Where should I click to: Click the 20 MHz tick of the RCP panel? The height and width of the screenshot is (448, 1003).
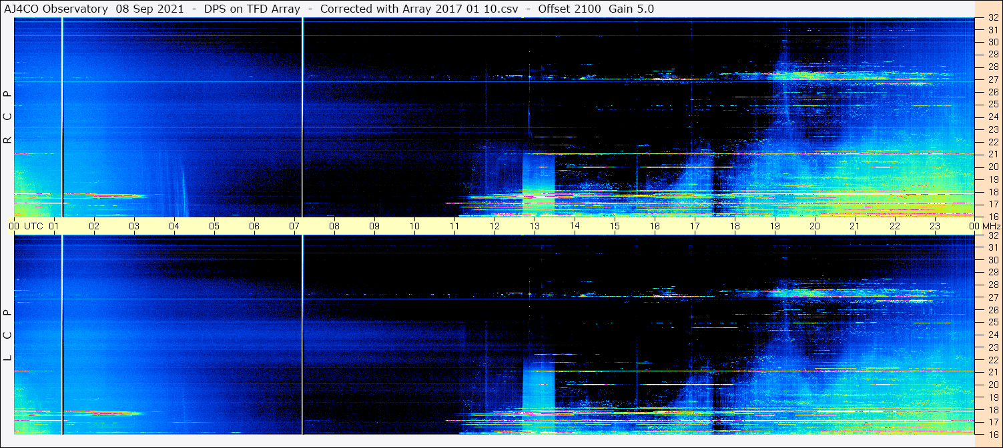click(x=992, y=167)
